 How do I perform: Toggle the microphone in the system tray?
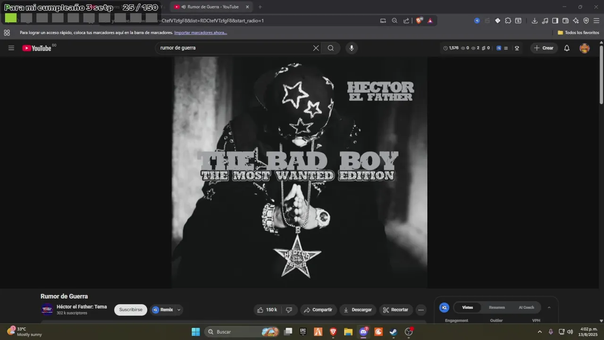(550, 331)
